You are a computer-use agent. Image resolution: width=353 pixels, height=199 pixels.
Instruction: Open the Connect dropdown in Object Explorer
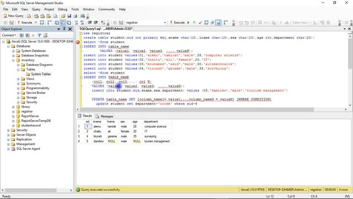[9, 35]
